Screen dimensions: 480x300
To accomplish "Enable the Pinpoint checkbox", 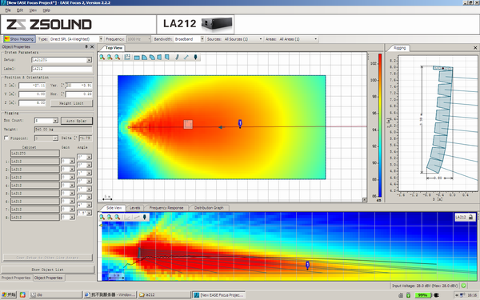I will (6, 138).
